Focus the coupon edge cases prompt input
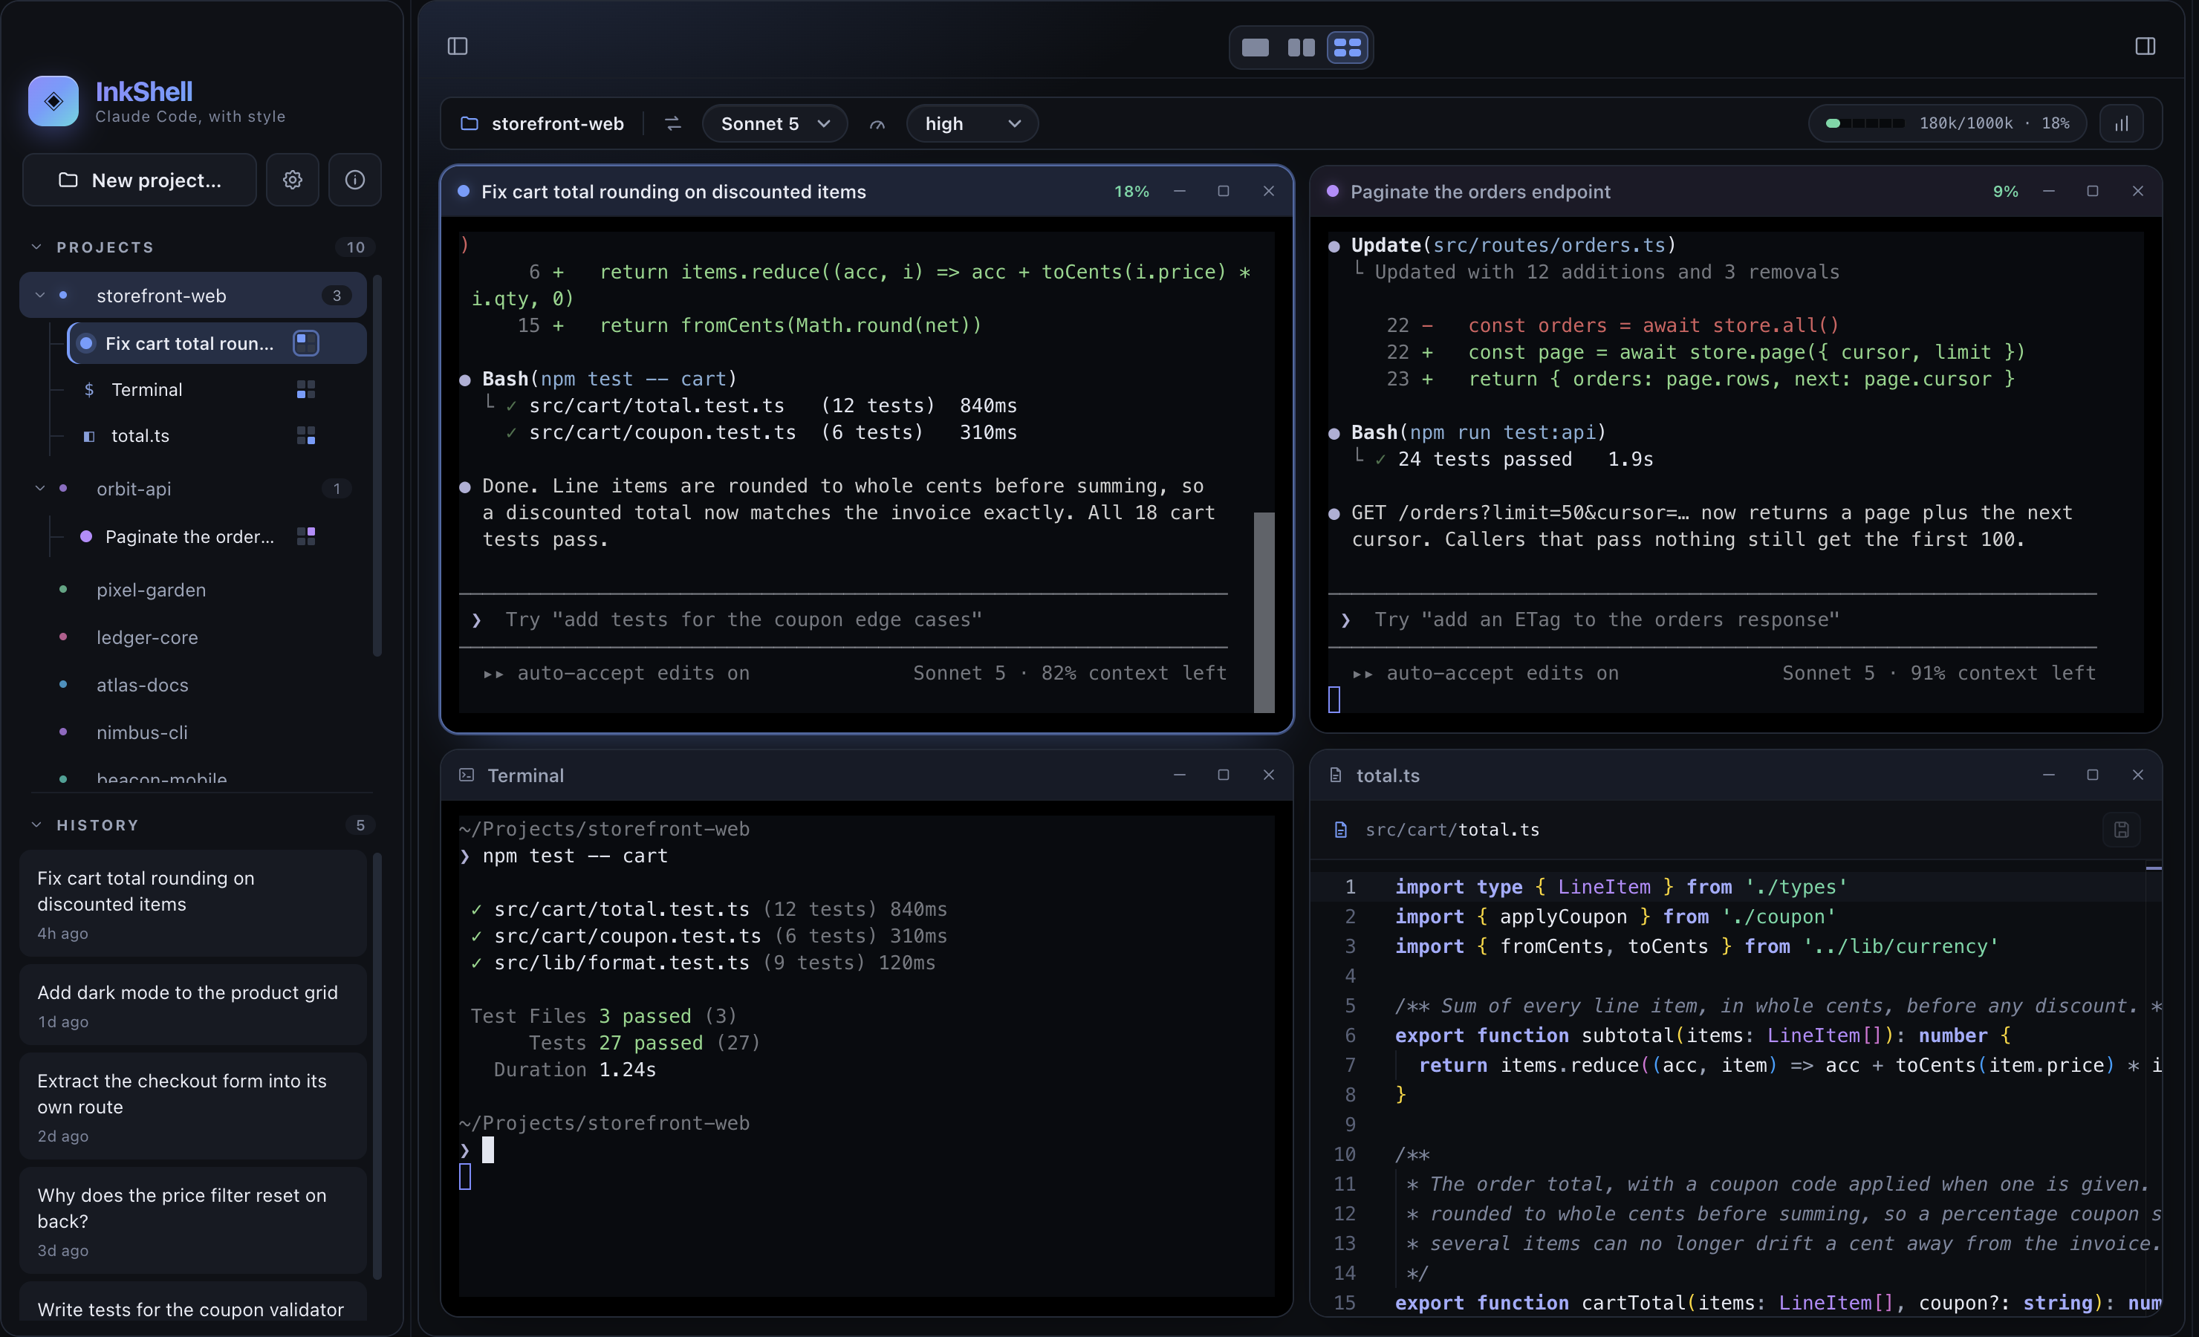The width and height of the screenshot is (2199, 1337). click(843, 619)
